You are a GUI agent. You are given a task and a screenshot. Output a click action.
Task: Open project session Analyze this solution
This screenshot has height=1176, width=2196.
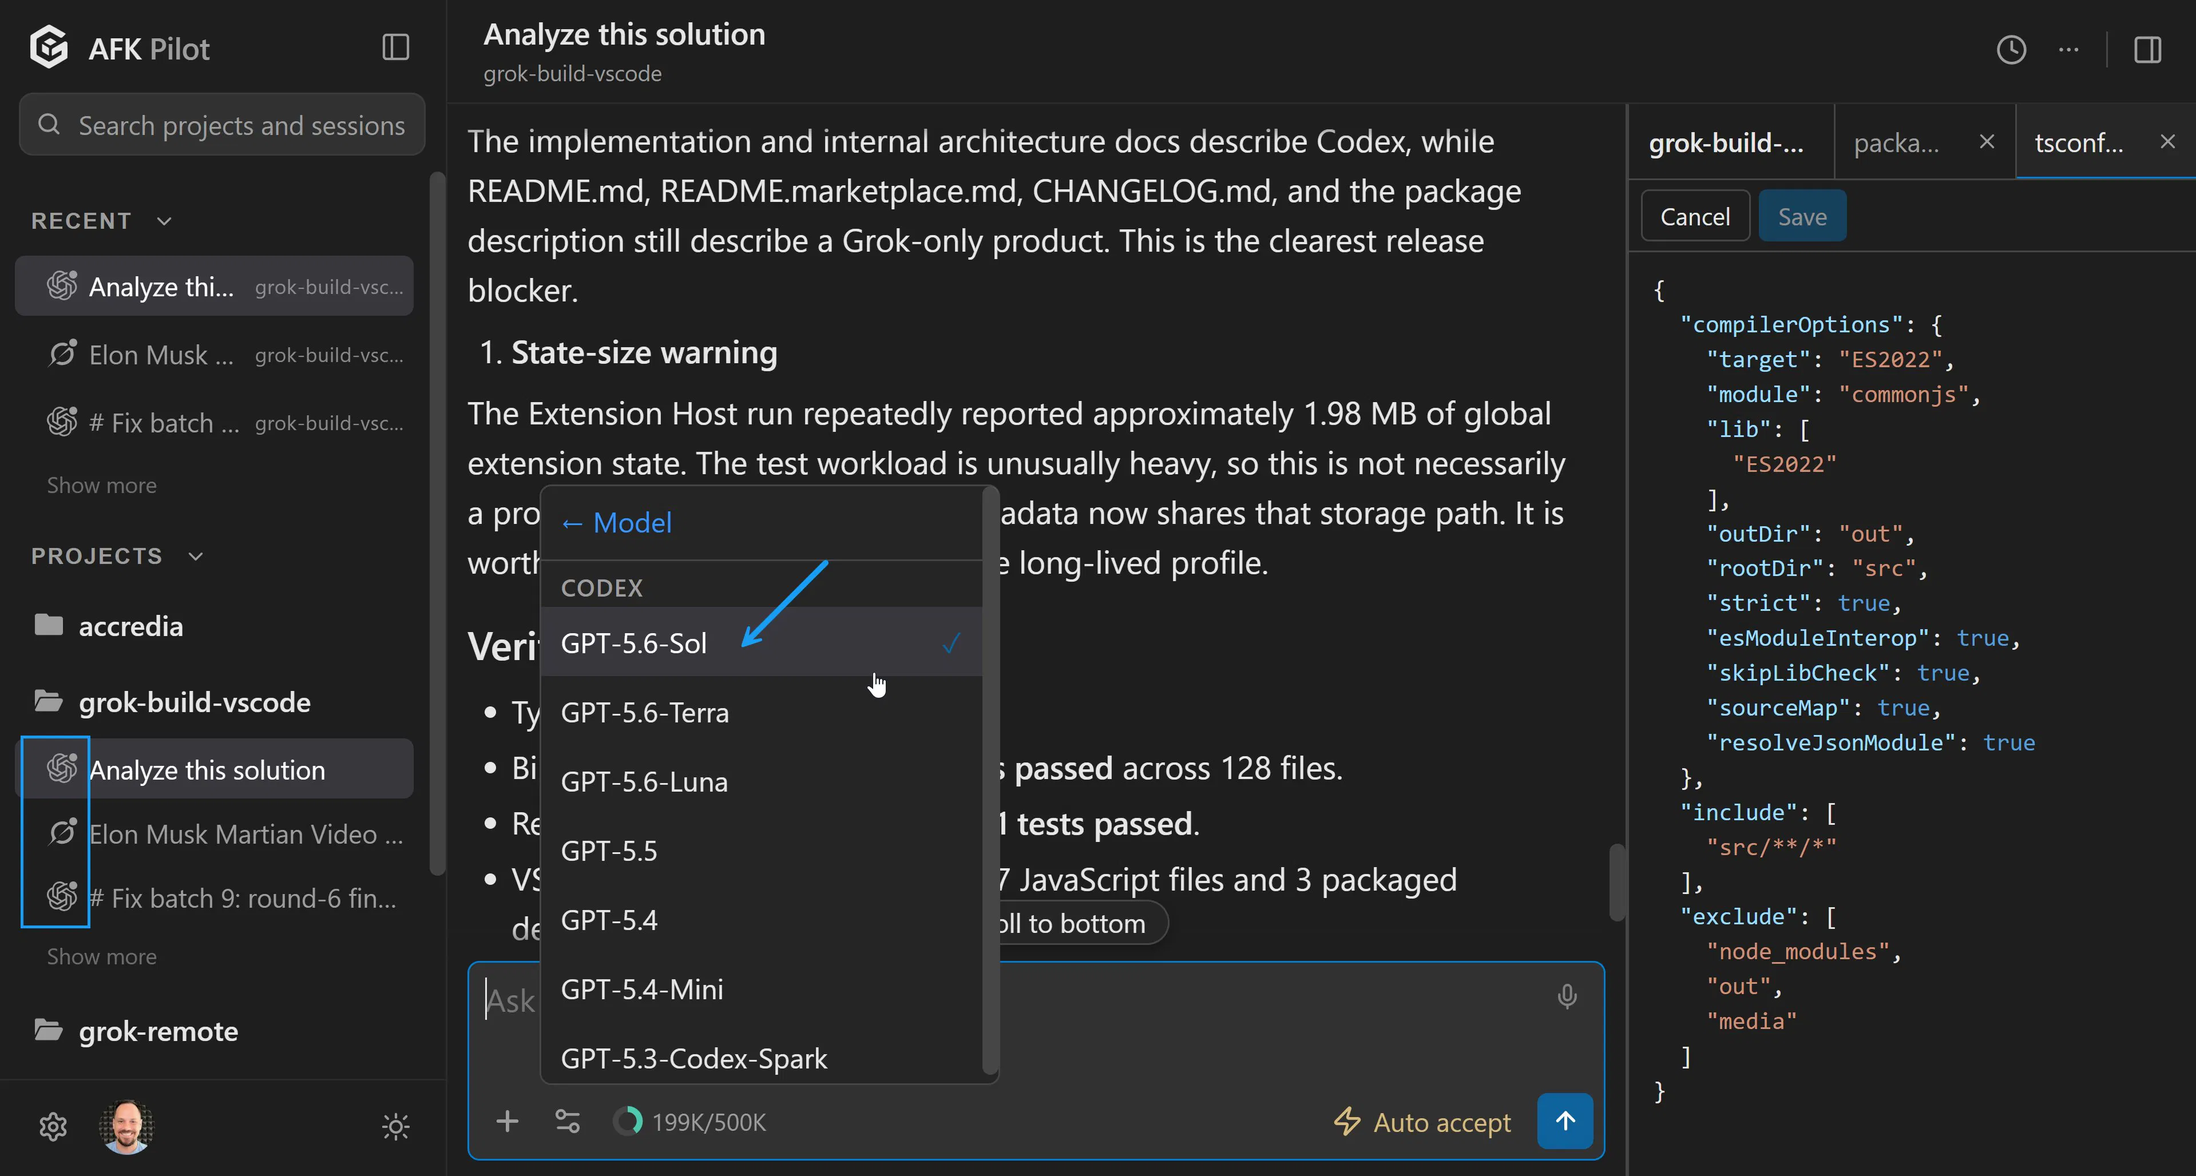tap(214, 769)
